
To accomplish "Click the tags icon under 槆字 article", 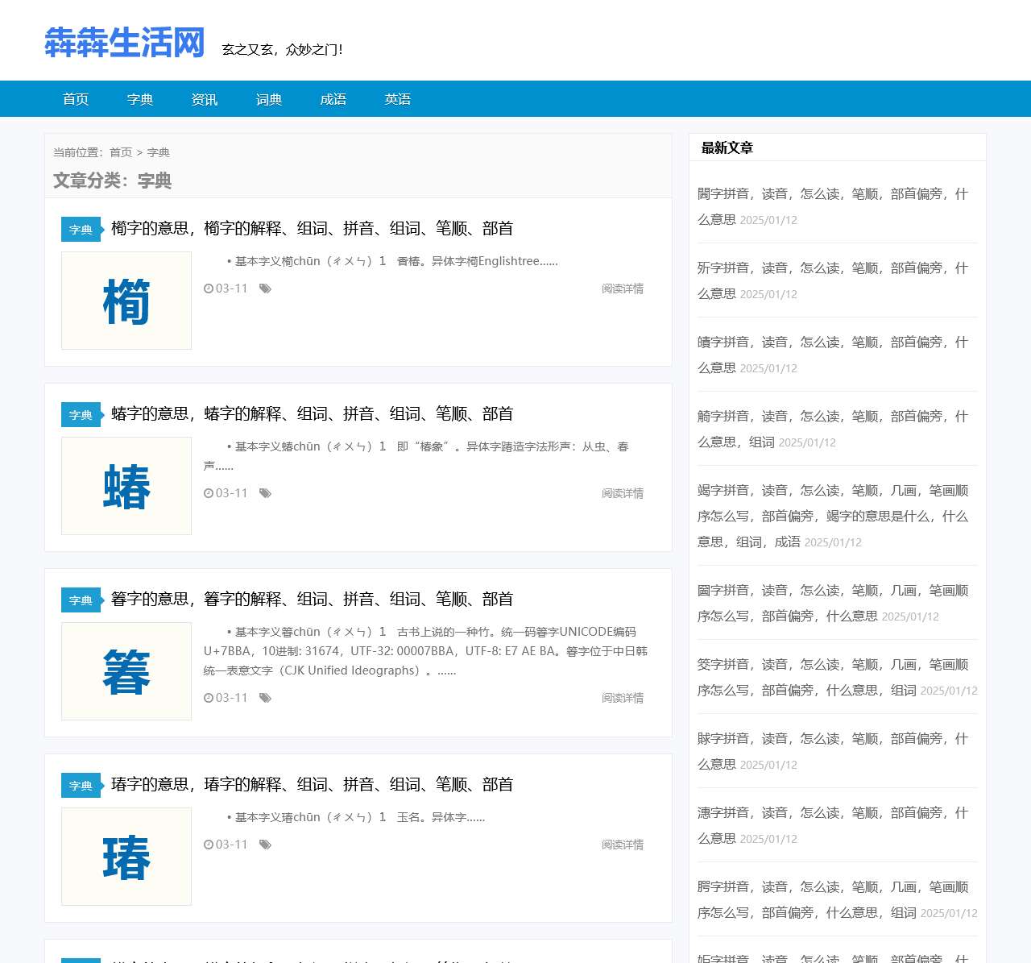I will click(x=265, y=288).
